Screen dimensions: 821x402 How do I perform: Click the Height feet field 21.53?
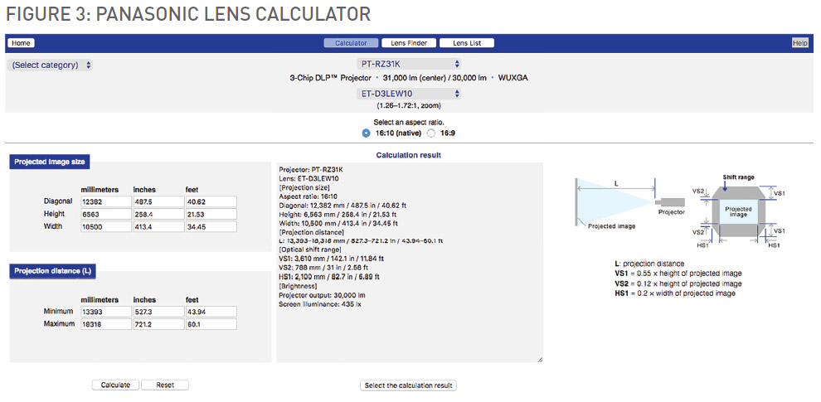[x=211, y=214]
